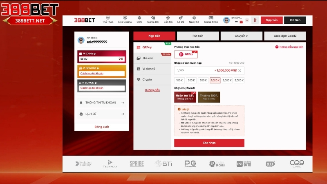
Task: Open Cách tạo tài khoản link under BONG88
Action: [x=92, y=74]
